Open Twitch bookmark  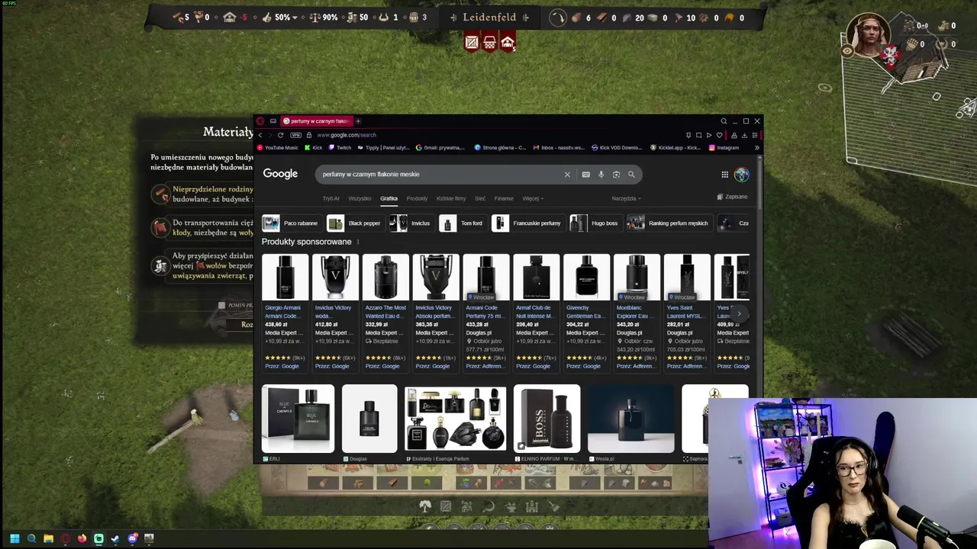(x=340, y=148)
